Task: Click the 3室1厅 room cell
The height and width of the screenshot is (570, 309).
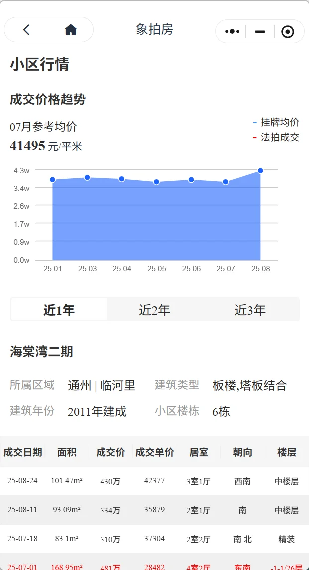Action: coord(199,481)
